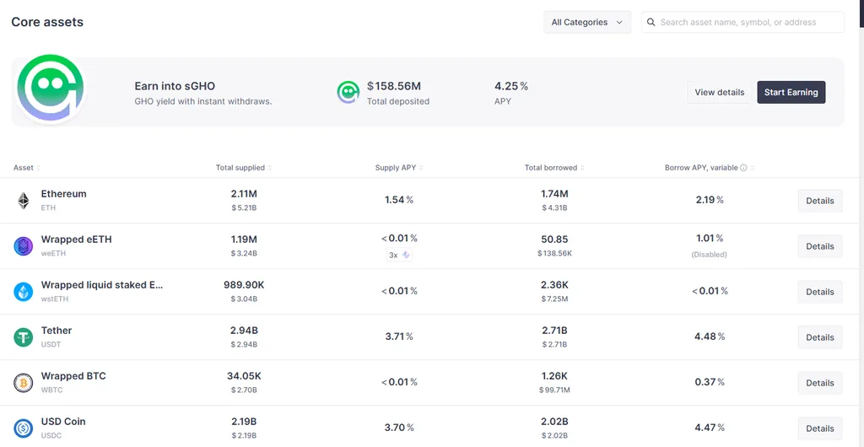
Task: Select the Wrapped BTC asset name
Action: coord(73,376)
